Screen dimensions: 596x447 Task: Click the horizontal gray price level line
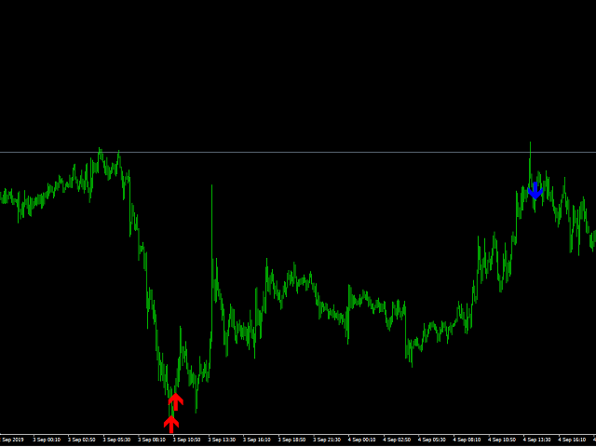point(298,153)
